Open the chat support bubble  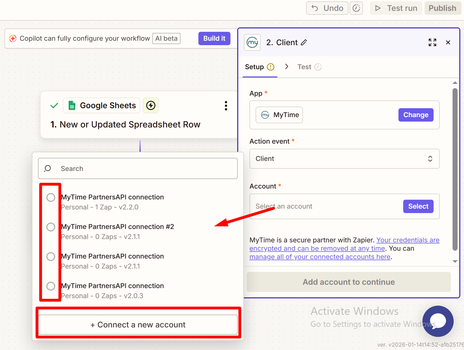[438, 321]
